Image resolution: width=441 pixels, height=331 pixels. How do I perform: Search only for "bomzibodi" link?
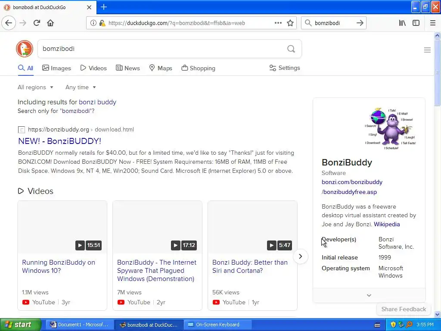pos(56,111)
